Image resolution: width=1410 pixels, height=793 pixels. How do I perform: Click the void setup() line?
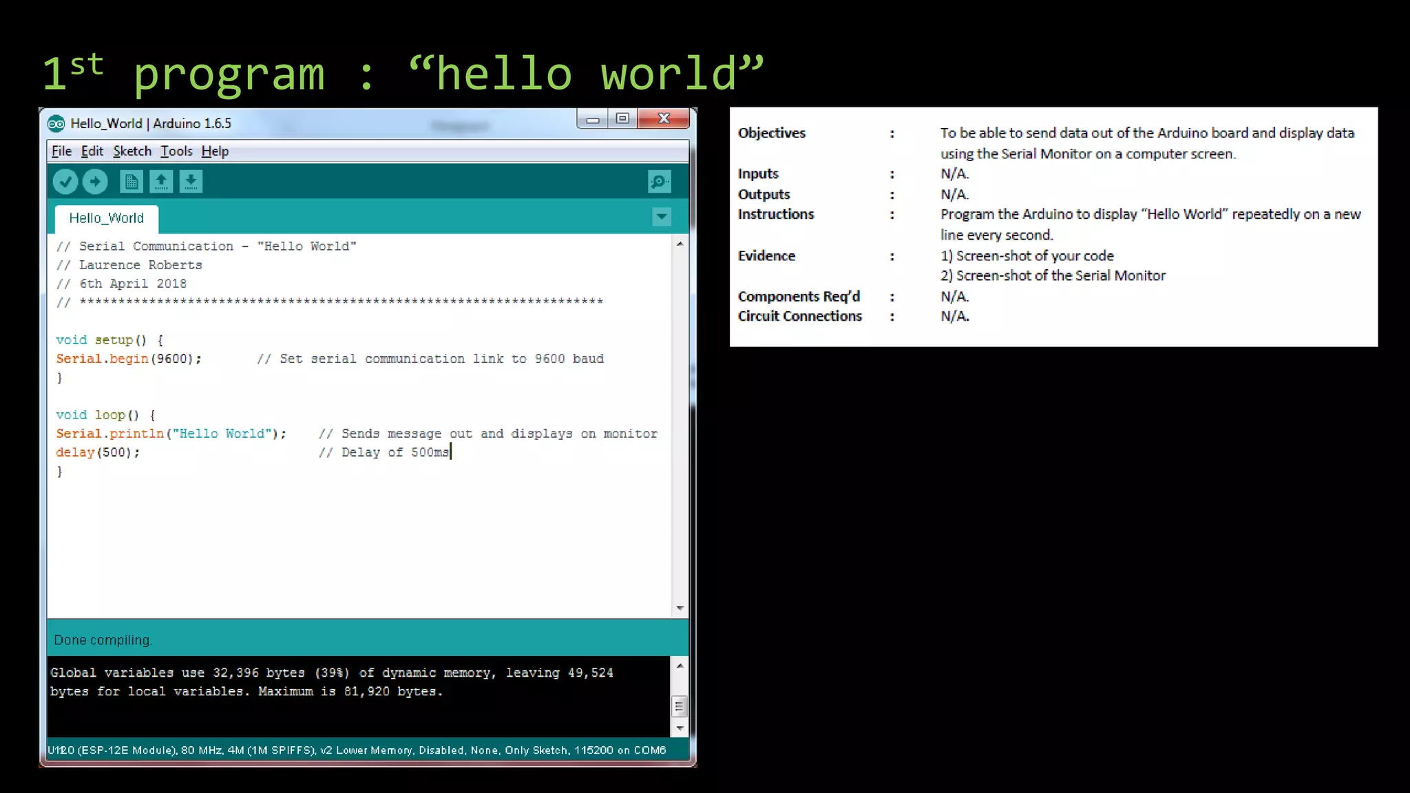click(109, 341)
